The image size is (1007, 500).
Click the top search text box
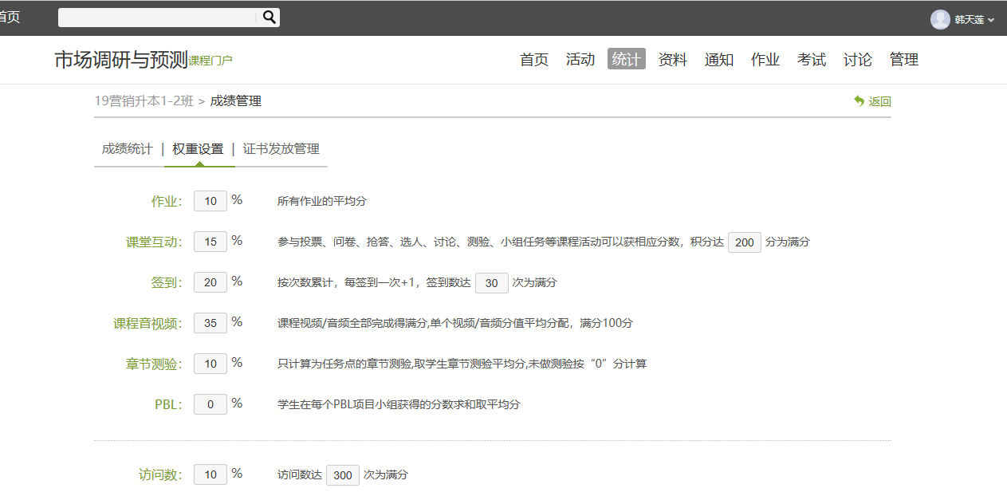tap(158, 18)
